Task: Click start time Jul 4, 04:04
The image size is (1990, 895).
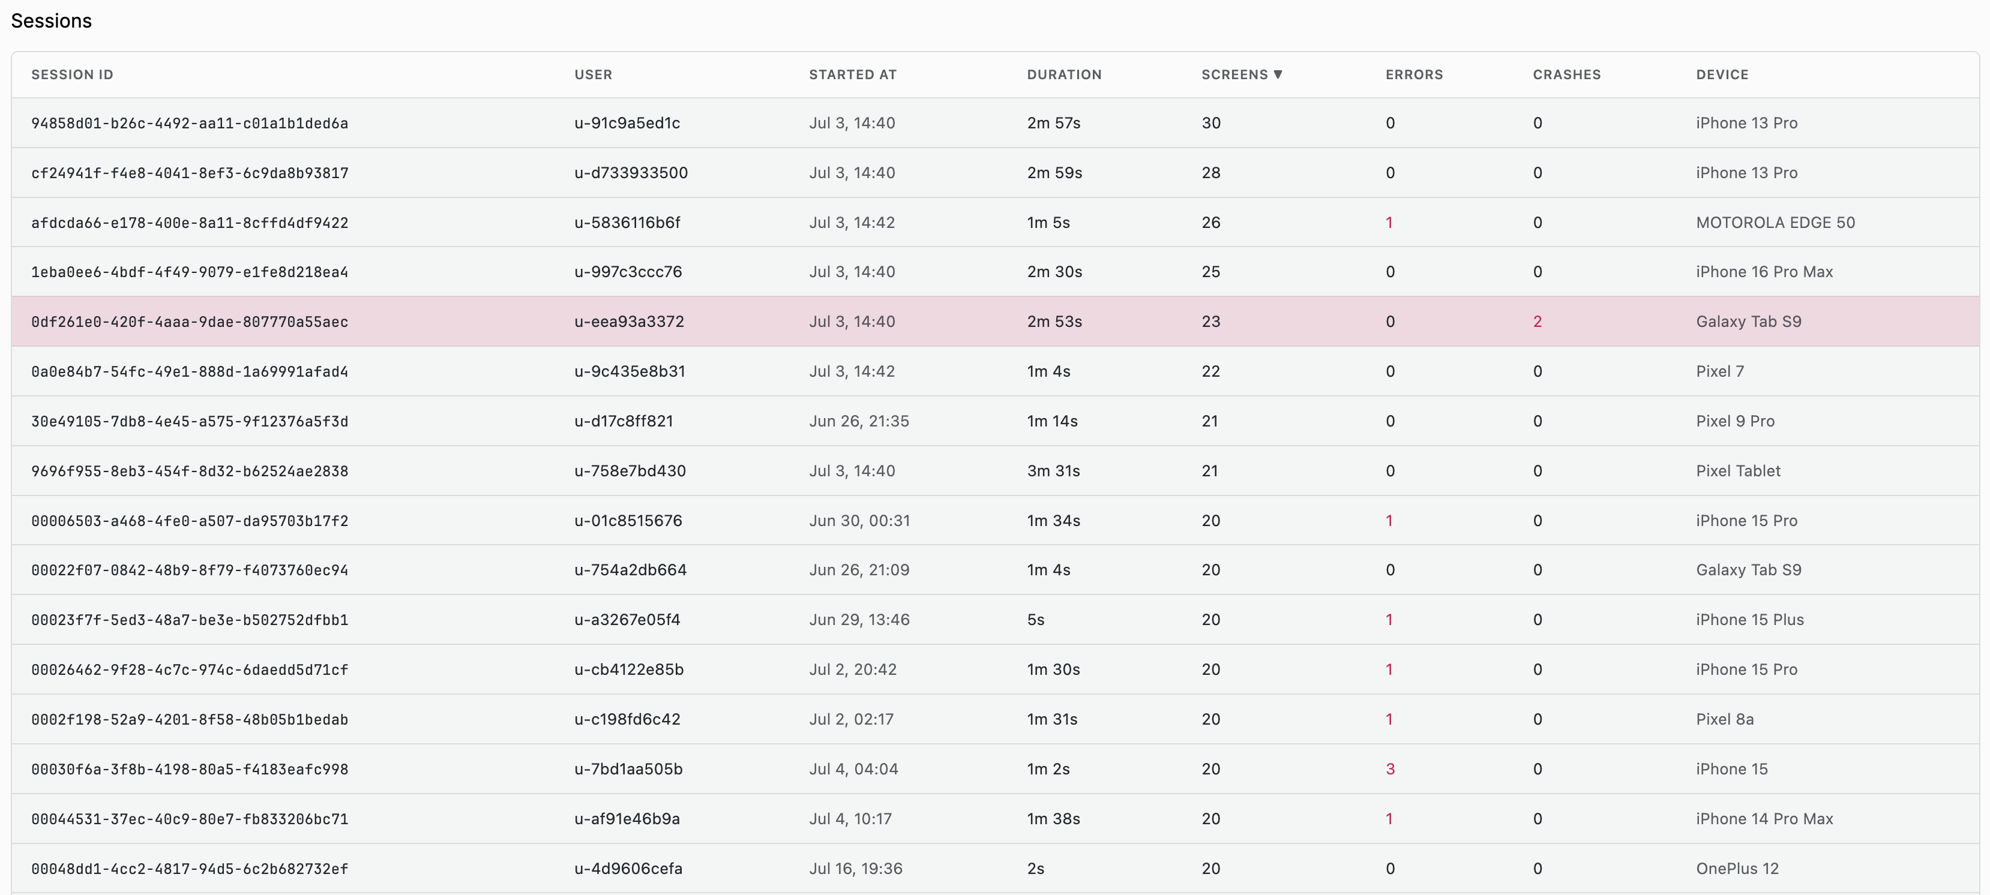Action: coord(853,769)
